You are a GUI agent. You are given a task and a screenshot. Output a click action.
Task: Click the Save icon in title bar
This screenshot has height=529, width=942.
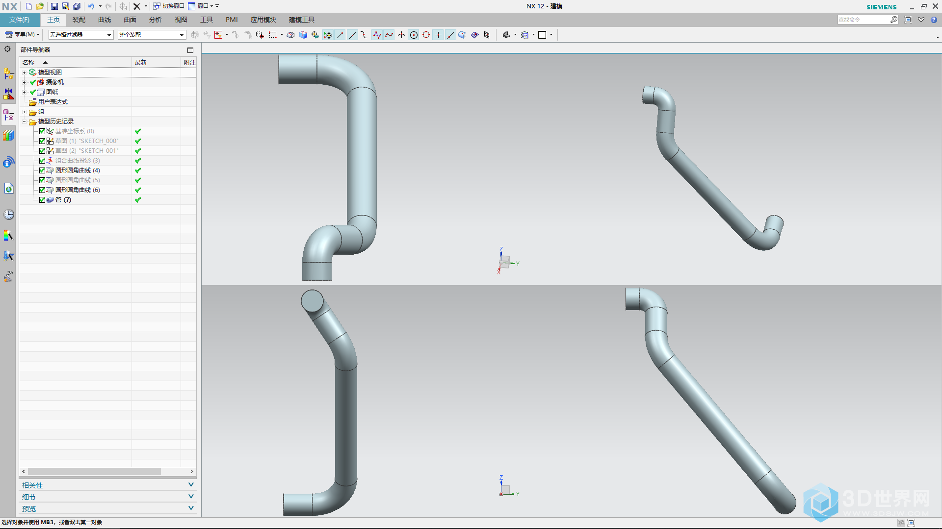click(x=54, y=6)
